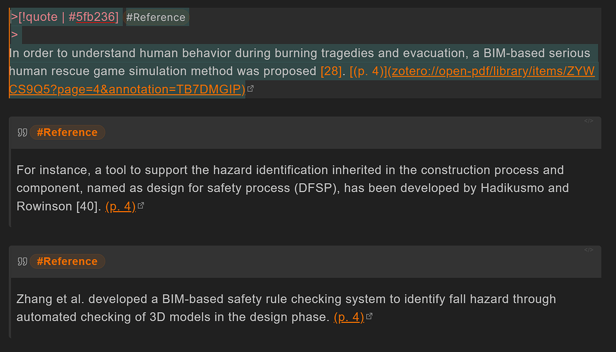Click the [!quote callout type text

(37, 17)
